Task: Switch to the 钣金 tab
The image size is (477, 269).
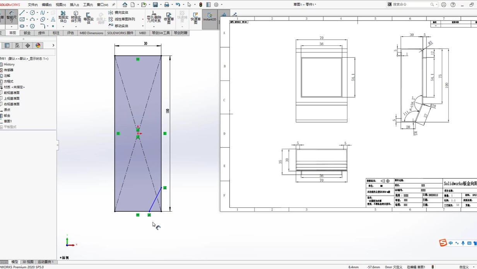Action: click(x=27, y=33)
